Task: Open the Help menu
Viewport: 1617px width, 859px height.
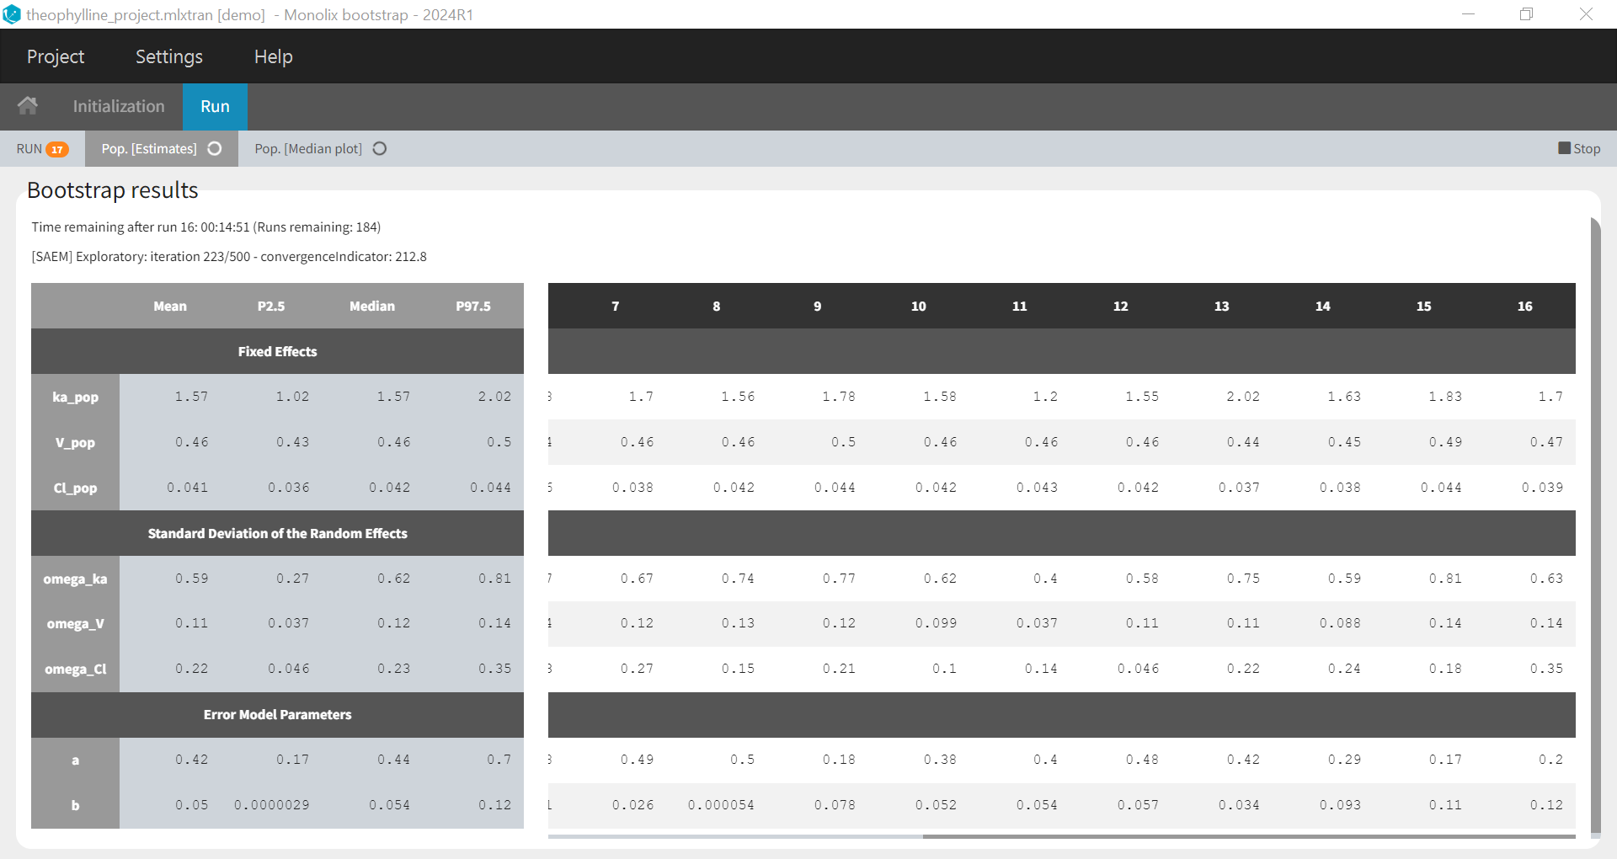Action: (x=273, y=56)
